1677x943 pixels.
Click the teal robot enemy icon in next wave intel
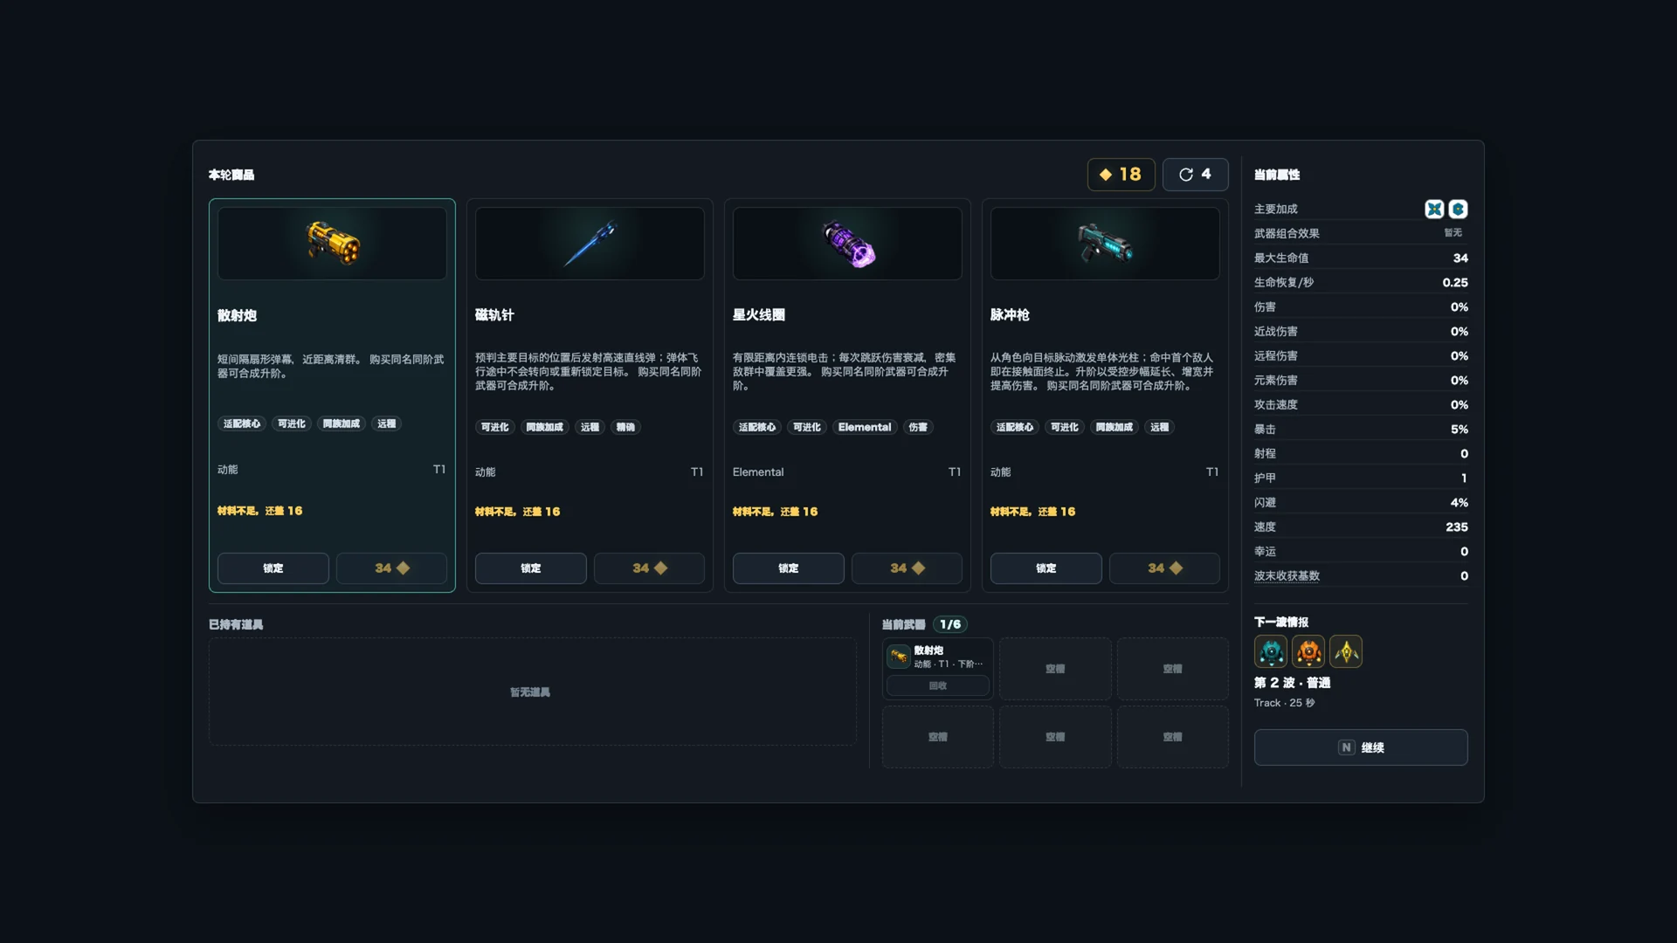(1271, 651)
